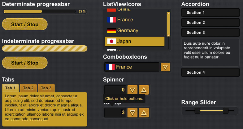Viewport: 243px width, 129px height.
Task: Expand accordion Section 1
Action: (210, 13)
